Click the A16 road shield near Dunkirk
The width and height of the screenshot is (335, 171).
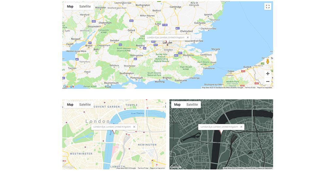[x=243, y=71]
